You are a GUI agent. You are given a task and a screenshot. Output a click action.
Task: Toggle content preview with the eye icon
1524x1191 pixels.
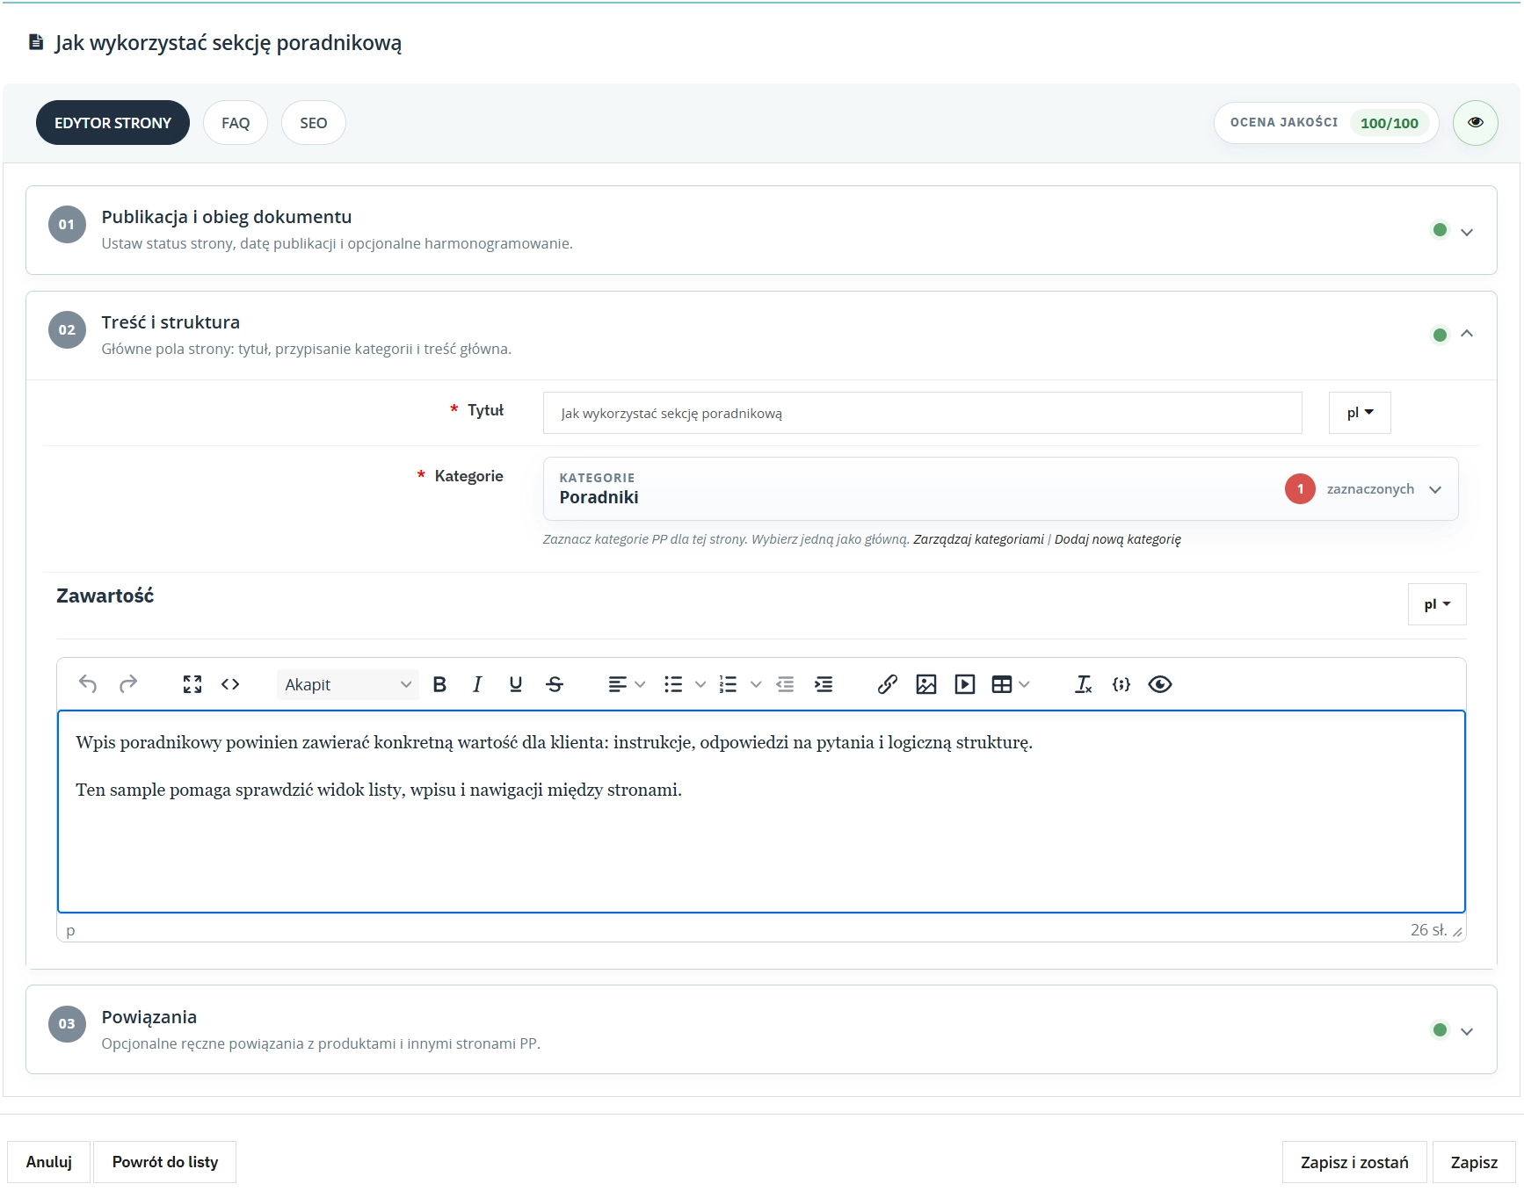(x=1160, y=684)
